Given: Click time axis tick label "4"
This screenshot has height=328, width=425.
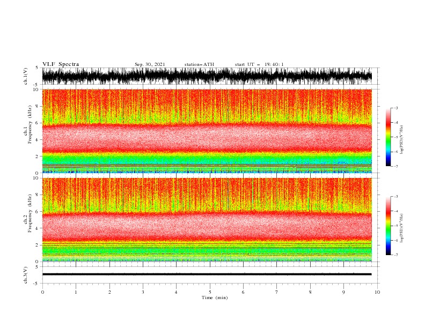Looking at the screenshot, I should [x=176, y=292].
